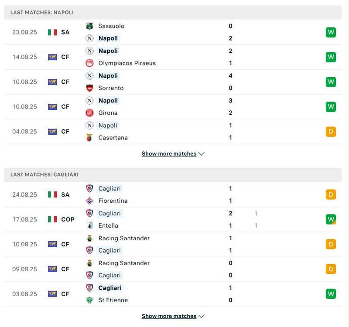Open the Olympiacos Piraeus team name link
Image resolution: width=349 pixels, height=327 pixels.
click(127, 63)
